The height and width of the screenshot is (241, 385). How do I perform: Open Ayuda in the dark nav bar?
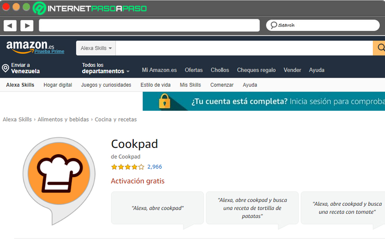(317, 70)
